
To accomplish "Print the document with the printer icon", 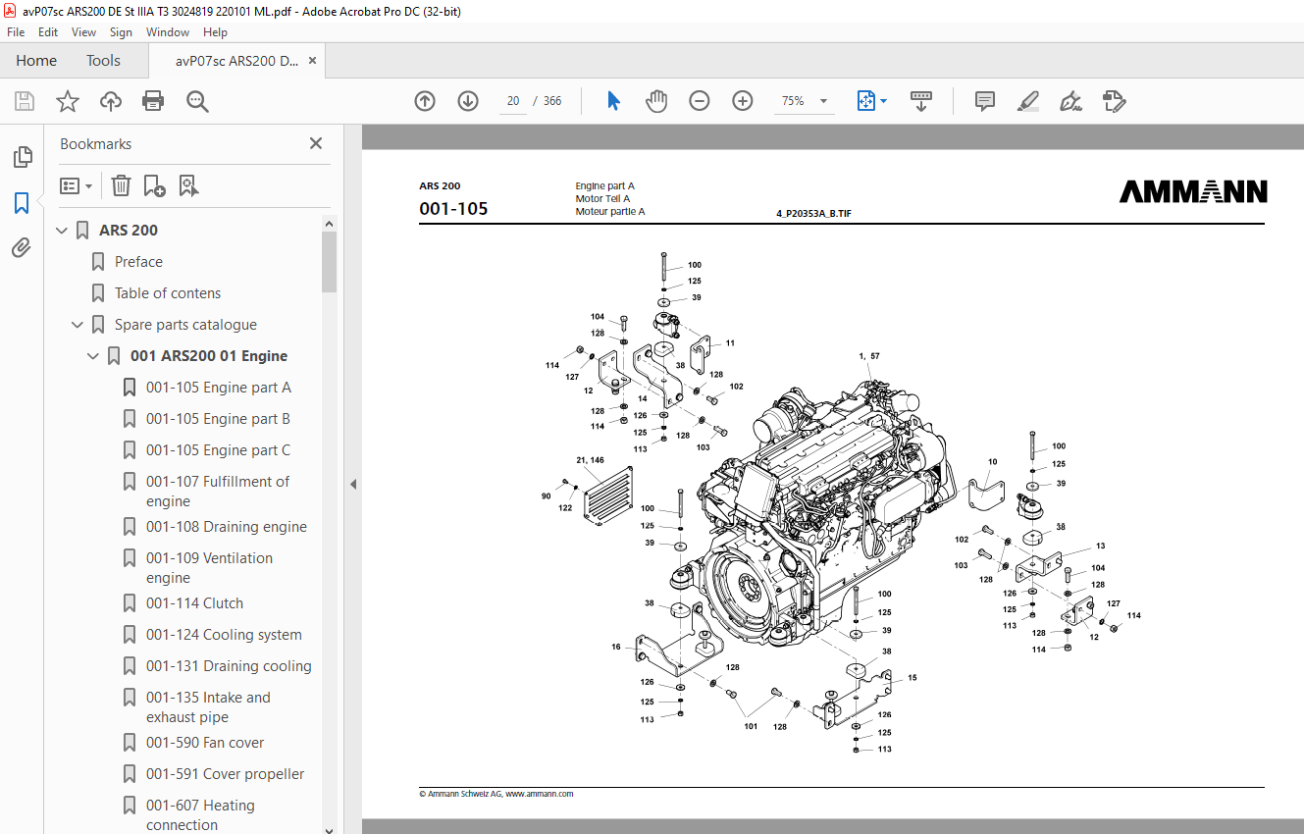I will pyautogui.click(x=153, y=101).
